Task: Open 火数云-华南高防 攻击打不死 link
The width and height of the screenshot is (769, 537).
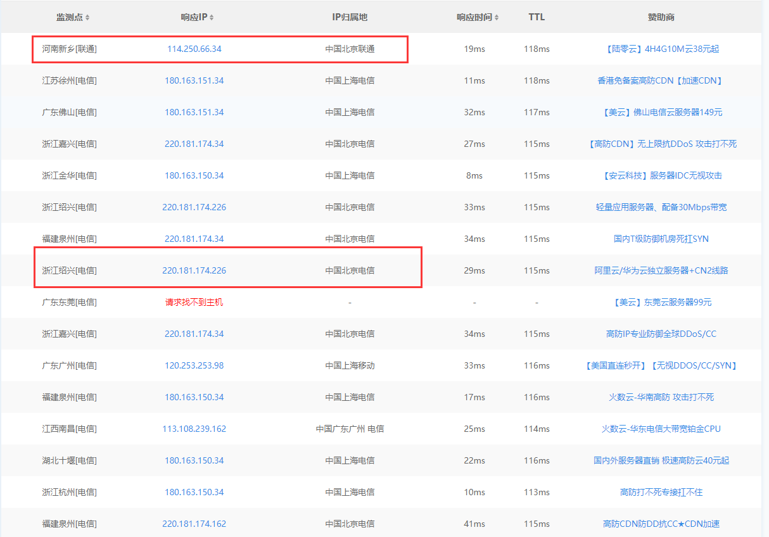Action: click(661, 397)
